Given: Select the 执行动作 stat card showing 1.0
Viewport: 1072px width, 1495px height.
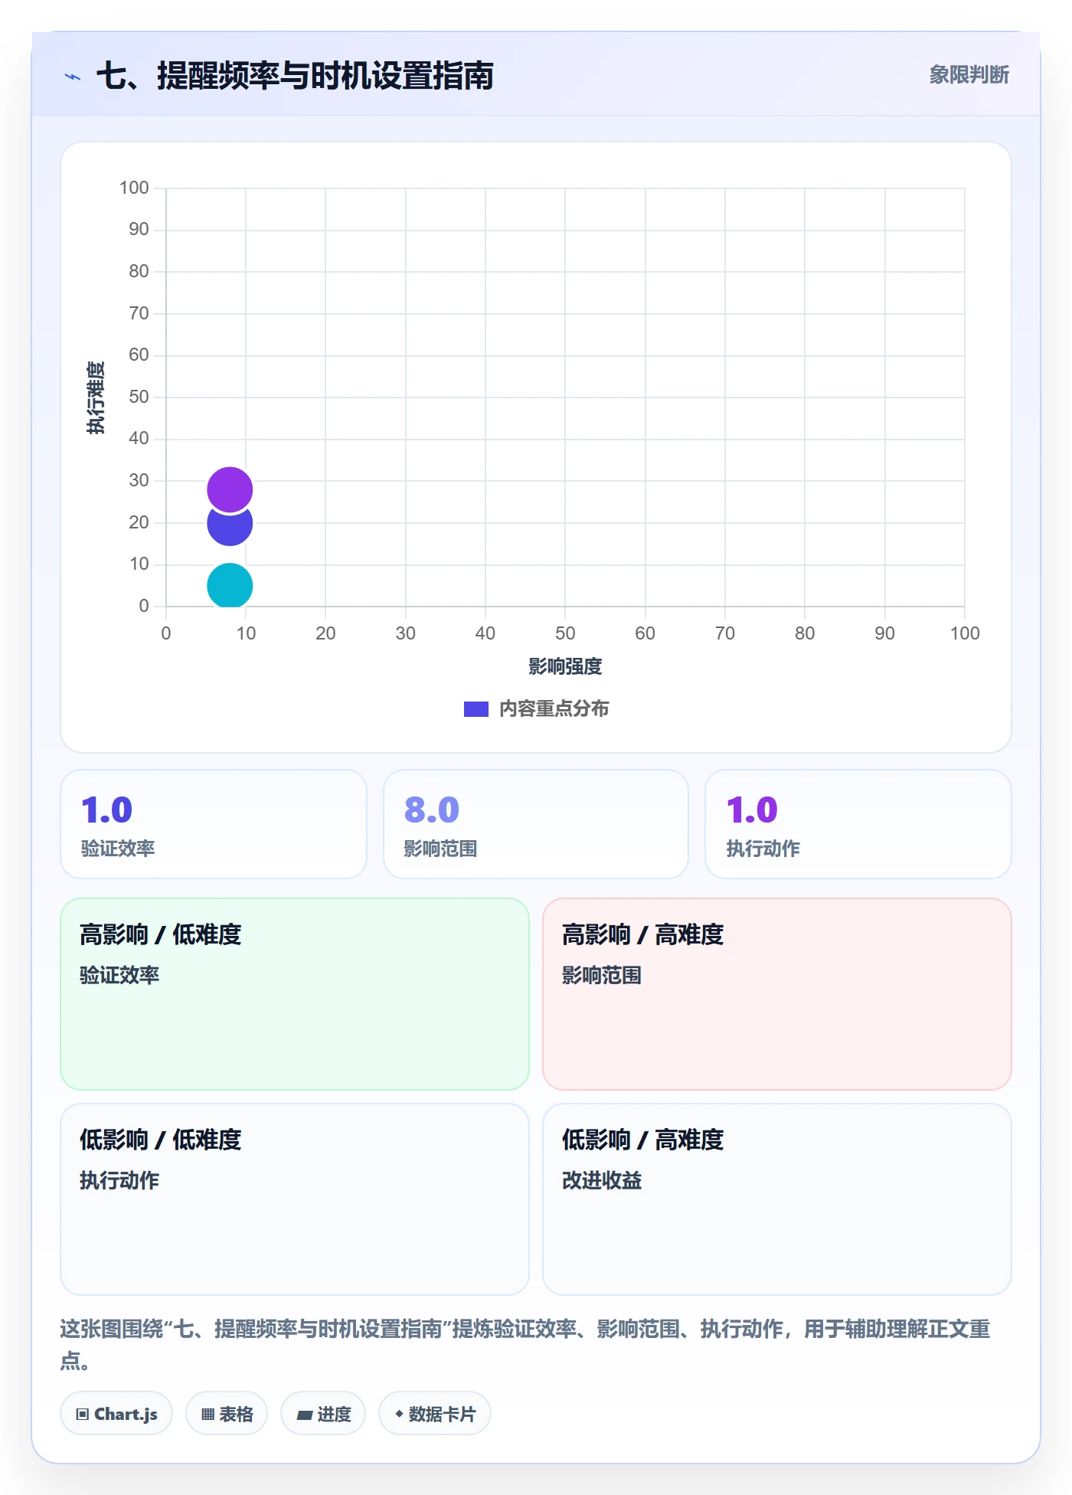Looking at the screenshot, I should pos(858,824).
